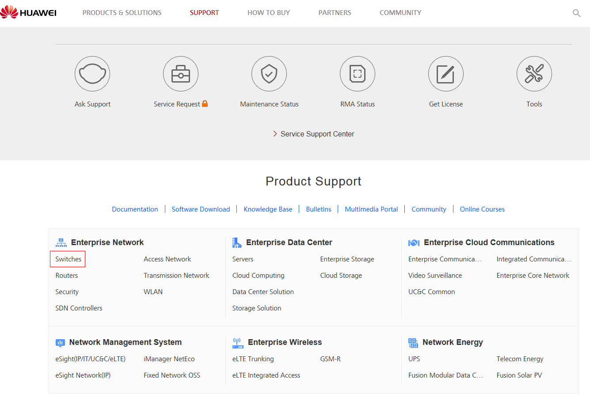This screenshot has width=590, height=397.
Task: Switch to the Bulletins tab
Action: point(319,209)
